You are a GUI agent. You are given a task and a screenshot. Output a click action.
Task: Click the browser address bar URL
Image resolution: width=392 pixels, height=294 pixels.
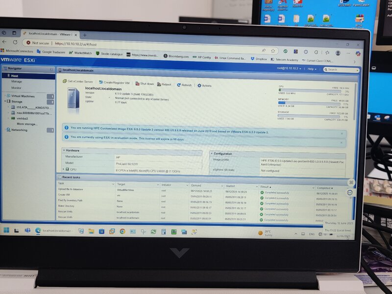75,44
